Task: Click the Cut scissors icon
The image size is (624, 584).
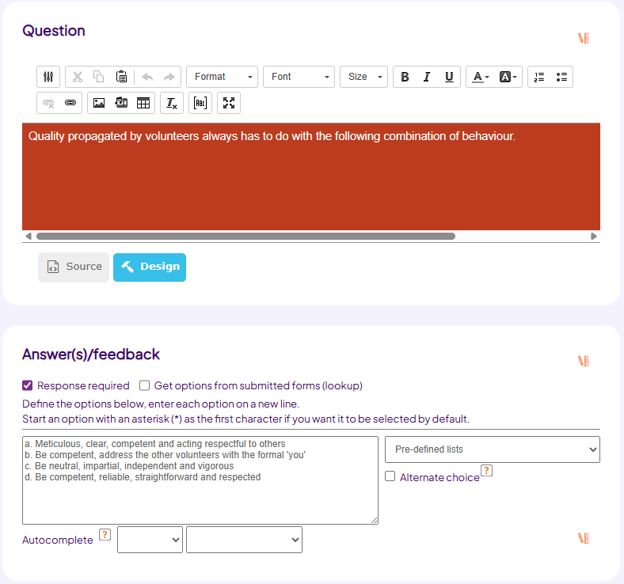Action: [77, 77]
